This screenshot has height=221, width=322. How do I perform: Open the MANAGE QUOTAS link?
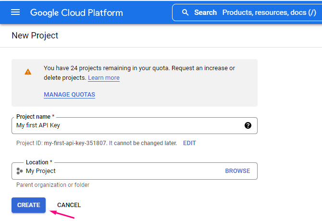tap(69, 95)
